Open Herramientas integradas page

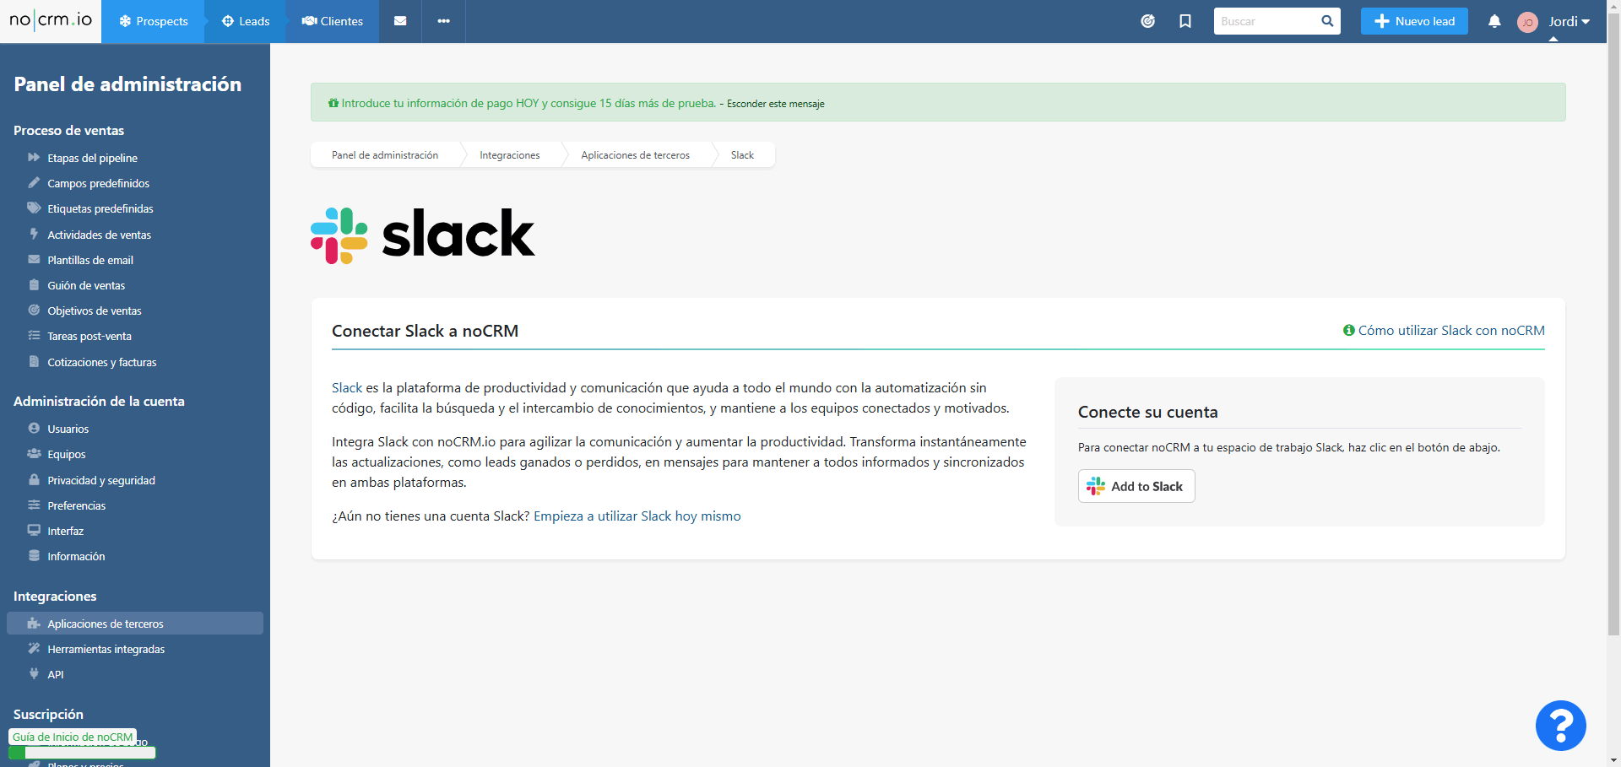coord(106,649)
